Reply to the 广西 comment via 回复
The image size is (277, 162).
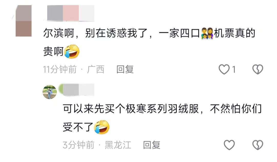[125, 69]
